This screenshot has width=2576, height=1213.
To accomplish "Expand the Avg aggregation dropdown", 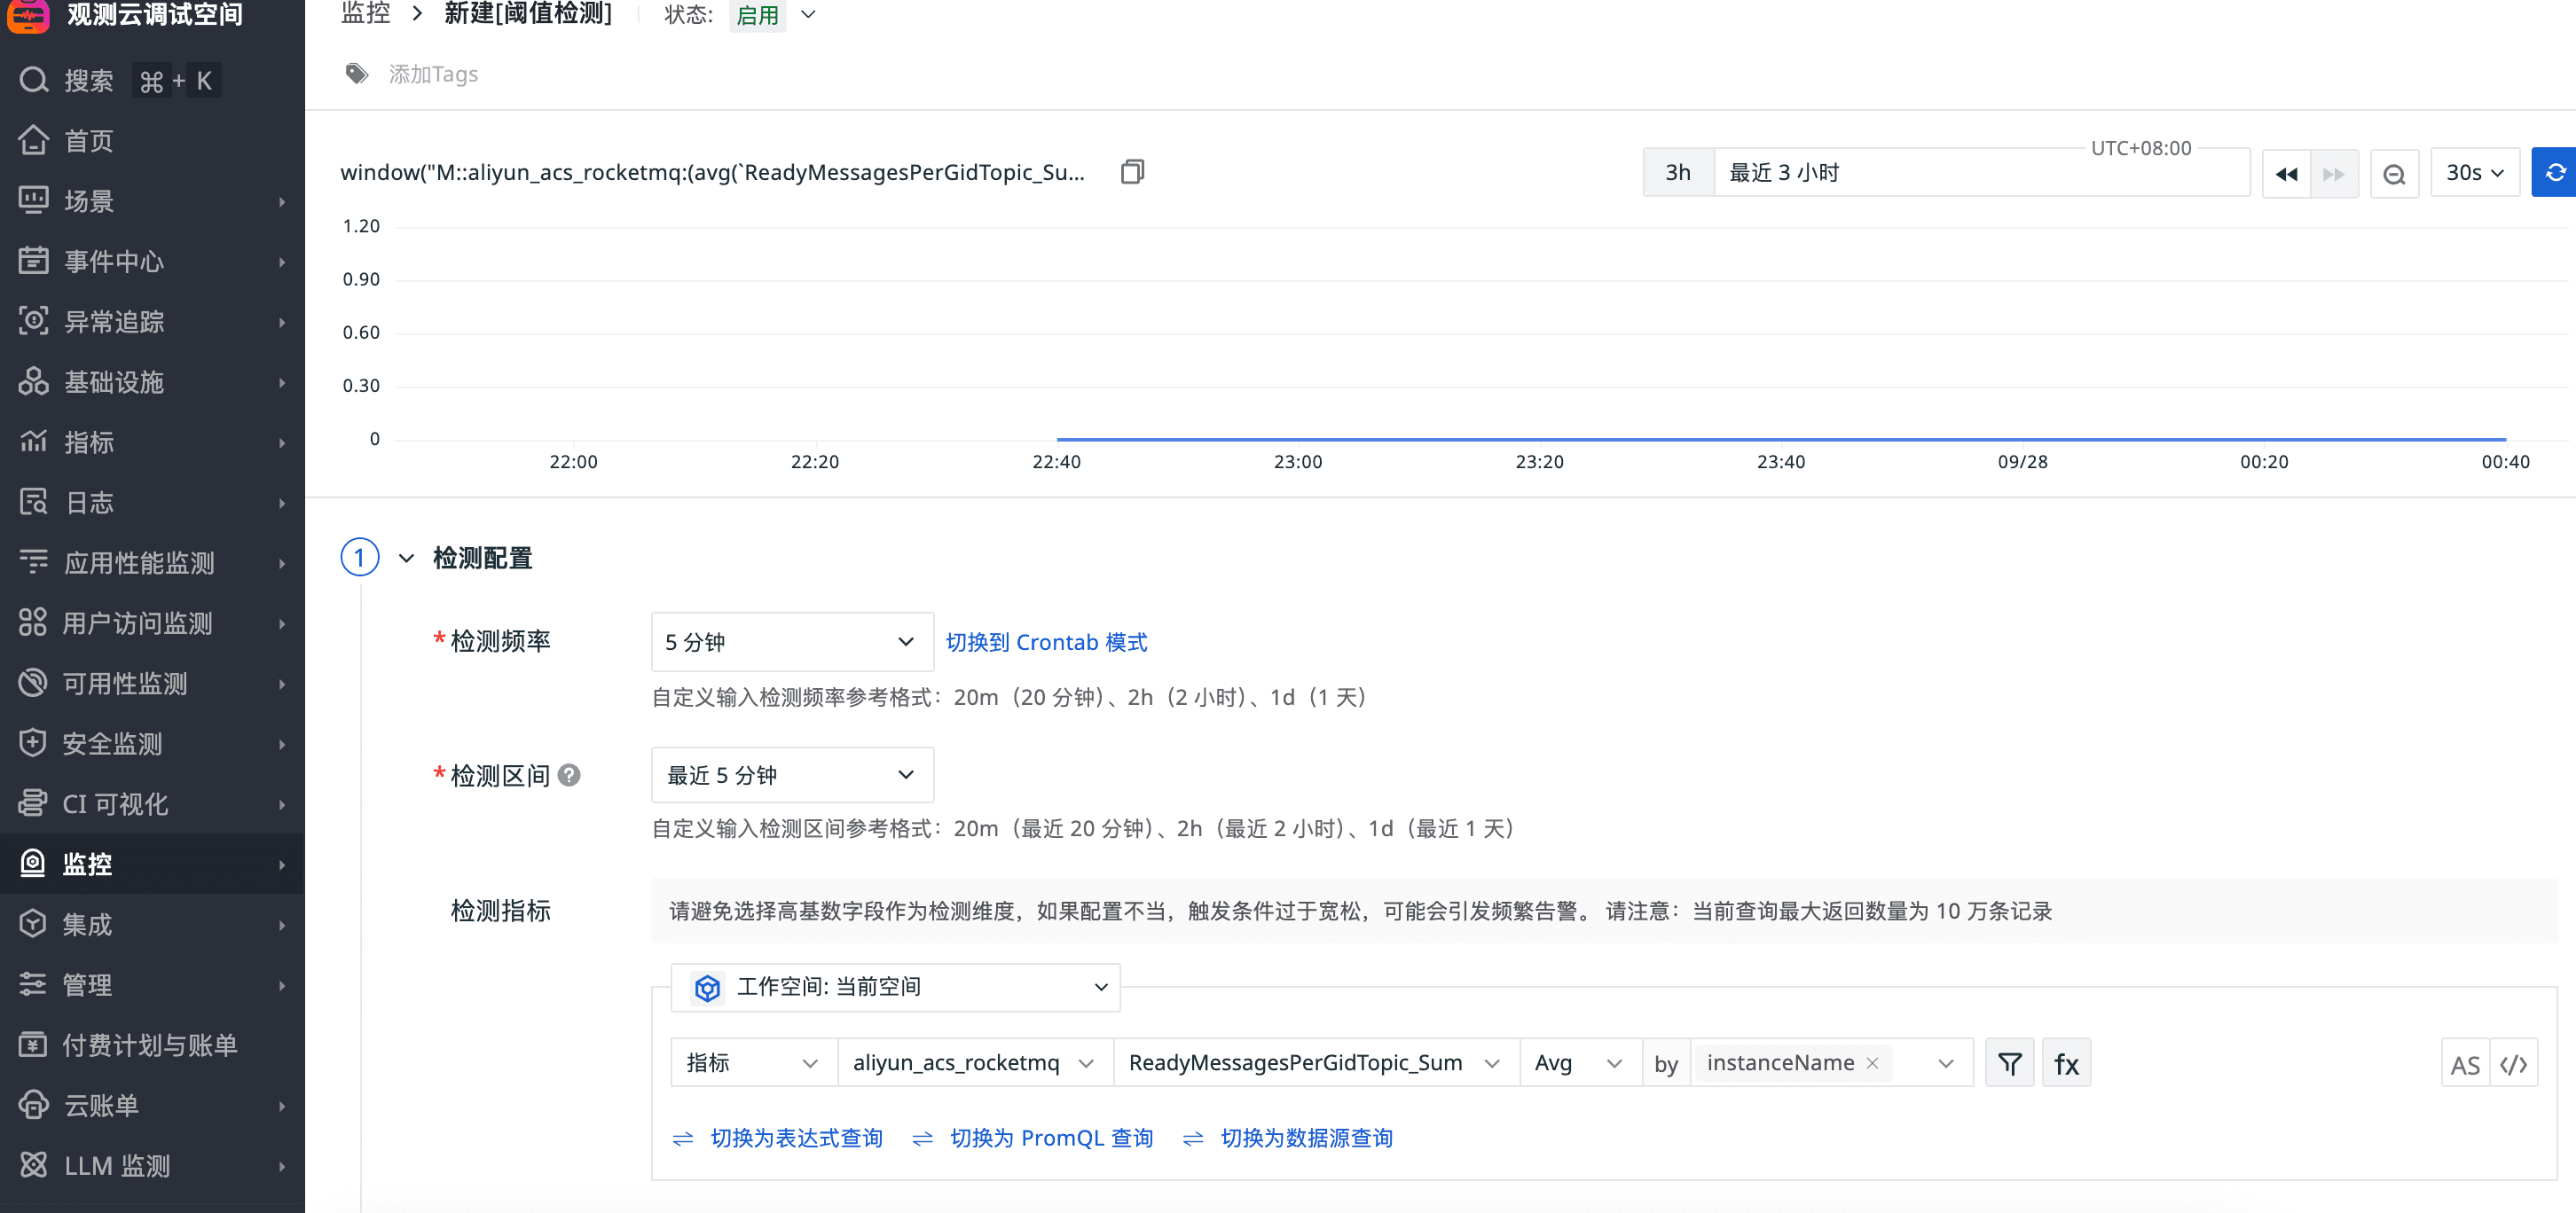I will [1579, 1063].
